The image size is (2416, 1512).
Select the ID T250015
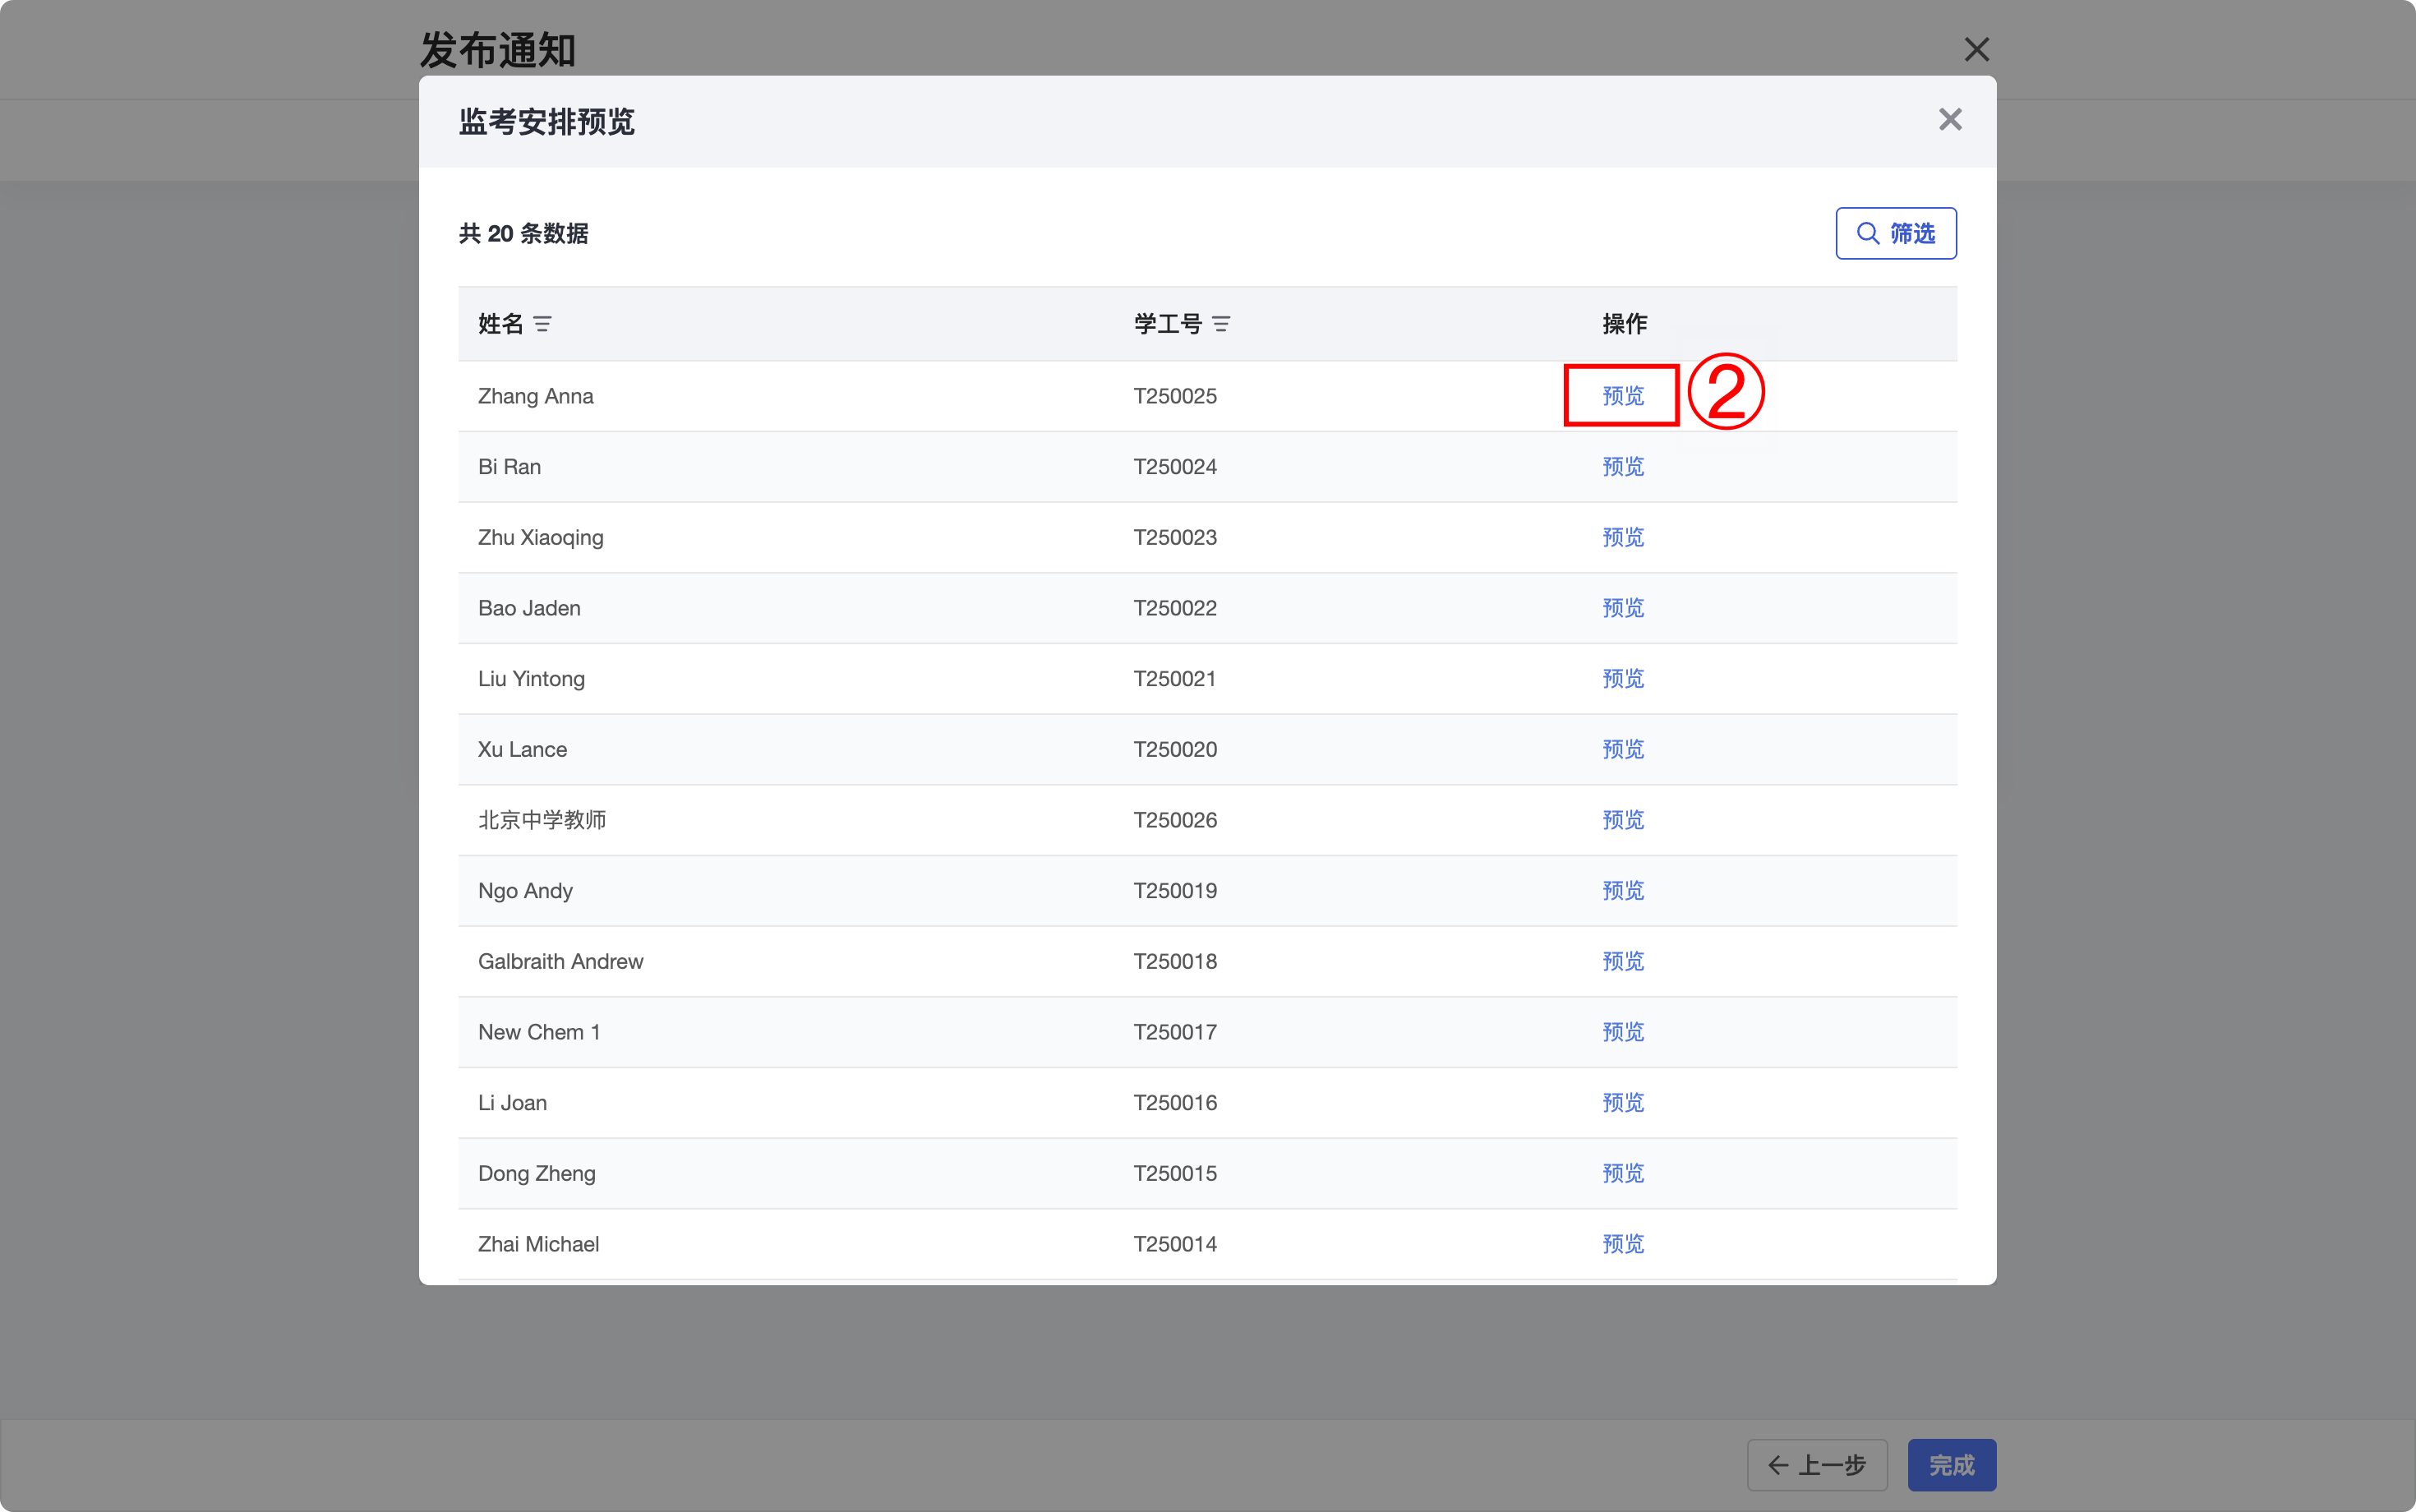1175,1173
